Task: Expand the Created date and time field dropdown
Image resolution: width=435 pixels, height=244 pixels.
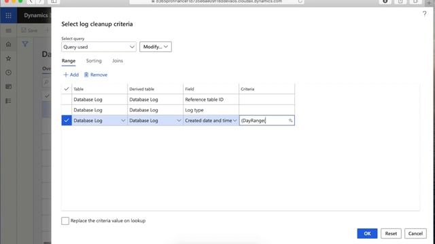Action: click(x=234, y=121)
